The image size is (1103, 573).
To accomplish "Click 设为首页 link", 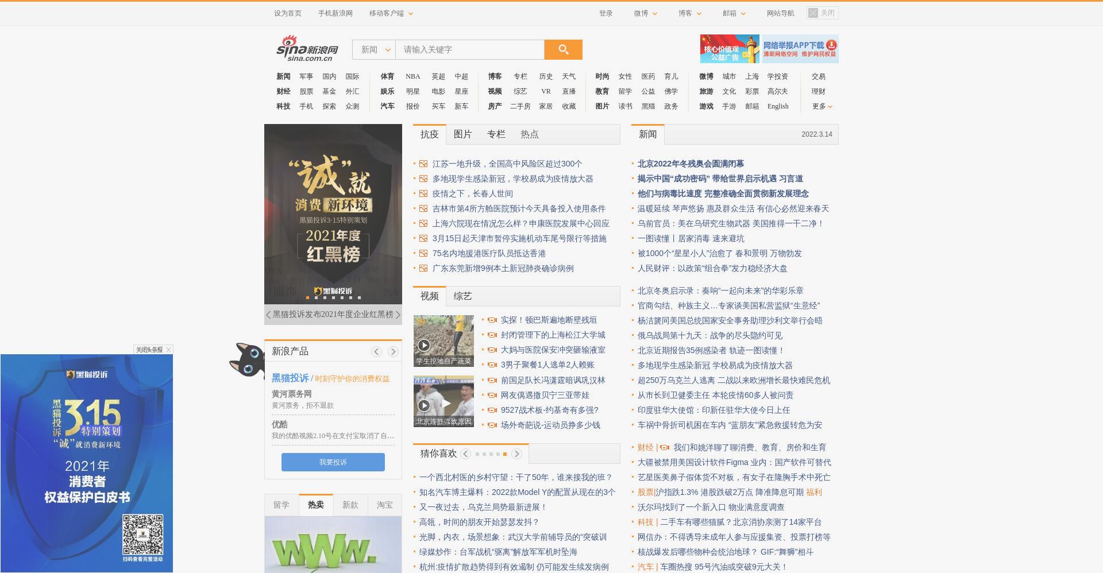I will 288,13.
